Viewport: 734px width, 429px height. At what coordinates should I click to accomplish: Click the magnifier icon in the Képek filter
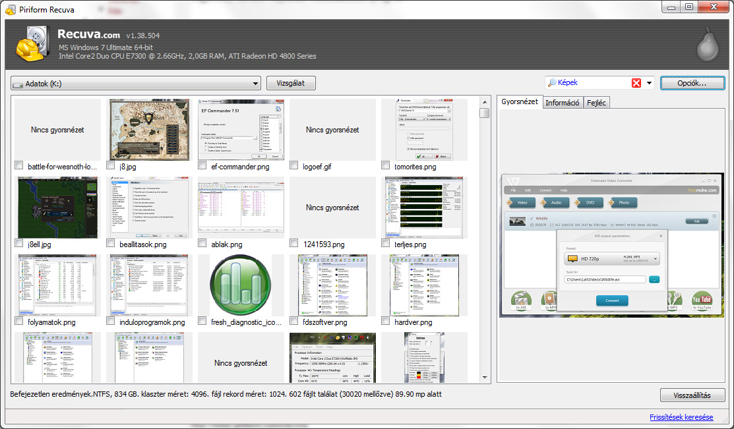[552, 83]
